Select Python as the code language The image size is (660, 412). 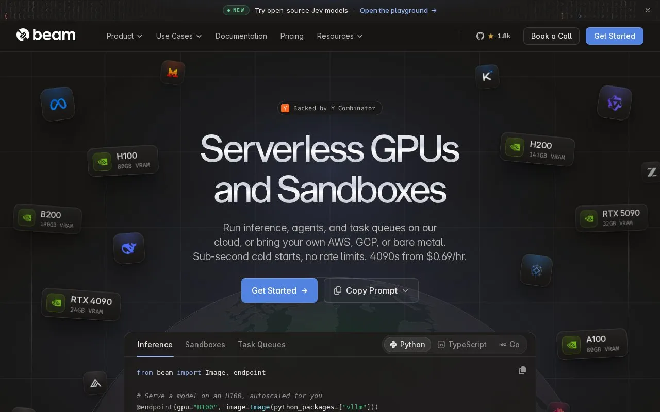click(x=408, y=345)
